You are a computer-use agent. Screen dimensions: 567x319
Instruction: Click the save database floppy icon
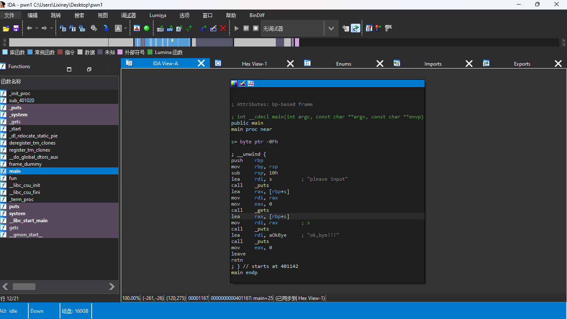click(16, 28)
